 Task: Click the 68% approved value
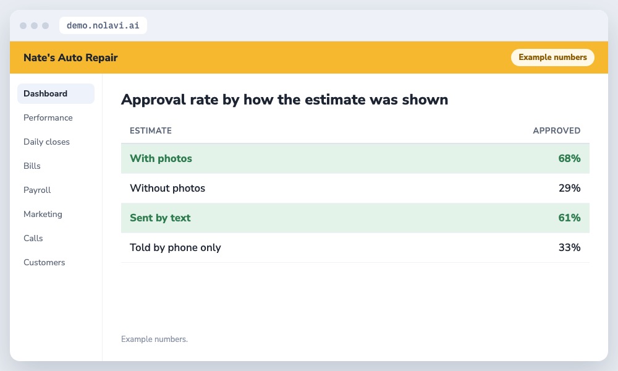(569, 158)
